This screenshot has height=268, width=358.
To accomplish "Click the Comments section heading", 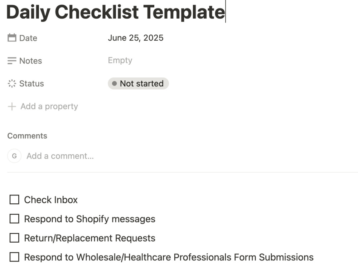I will coord(28,136).
